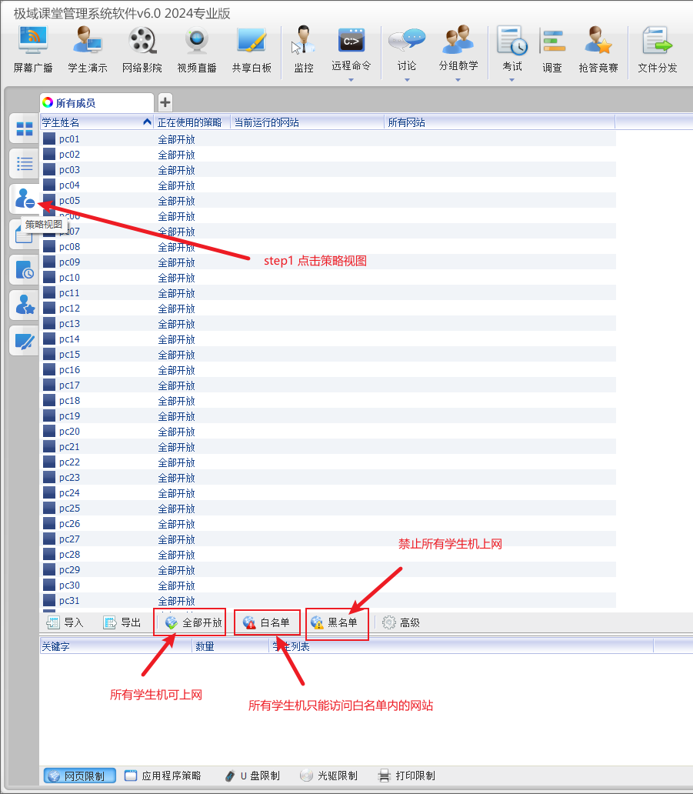Open the 共享白板 shared whiteboard

pyautogui.click(x=252, y=48)
